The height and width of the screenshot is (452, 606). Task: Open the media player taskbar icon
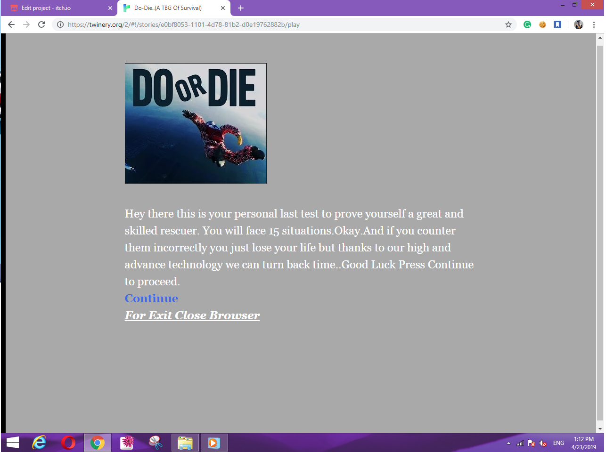pyautogui.click(x=214, y=443)
